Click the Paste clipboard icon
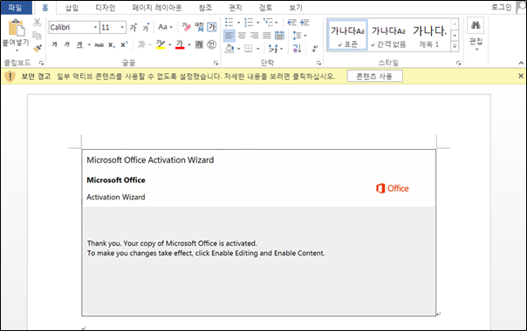 point(17,28)
